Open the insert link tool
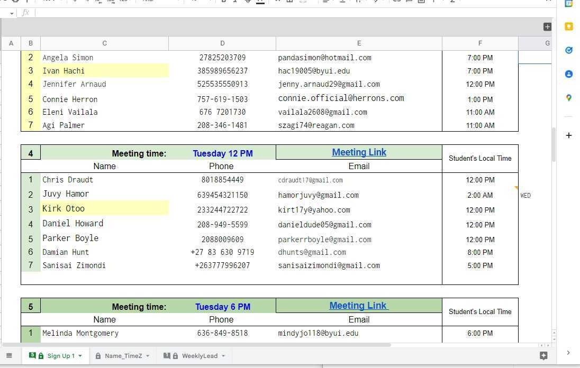This screenshot has width=580, height=368. click(x=397, y=2)
